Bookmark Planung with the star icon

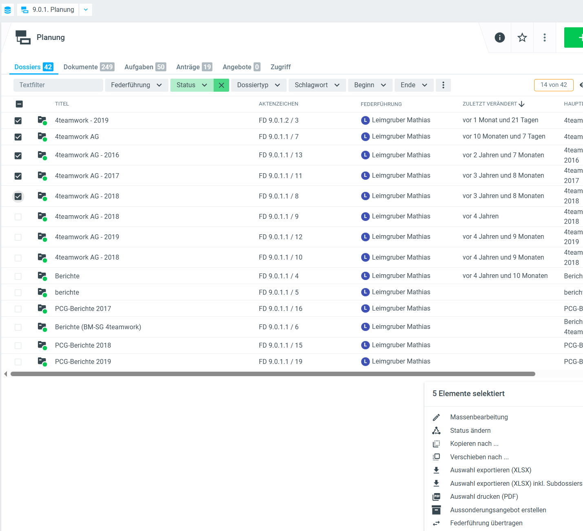522,37
